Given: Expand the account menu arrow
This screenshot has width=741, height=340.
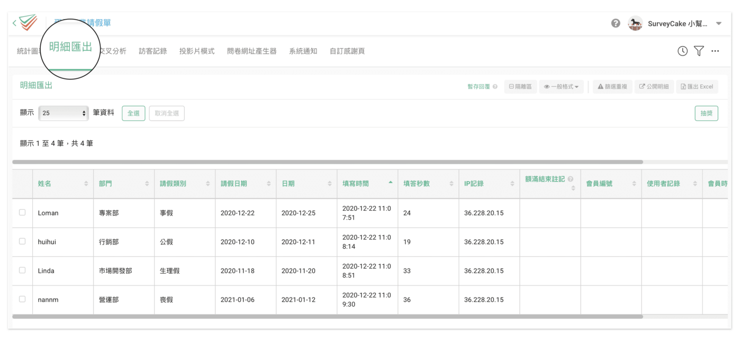Looking at the screenshot, I should point(719,24).
